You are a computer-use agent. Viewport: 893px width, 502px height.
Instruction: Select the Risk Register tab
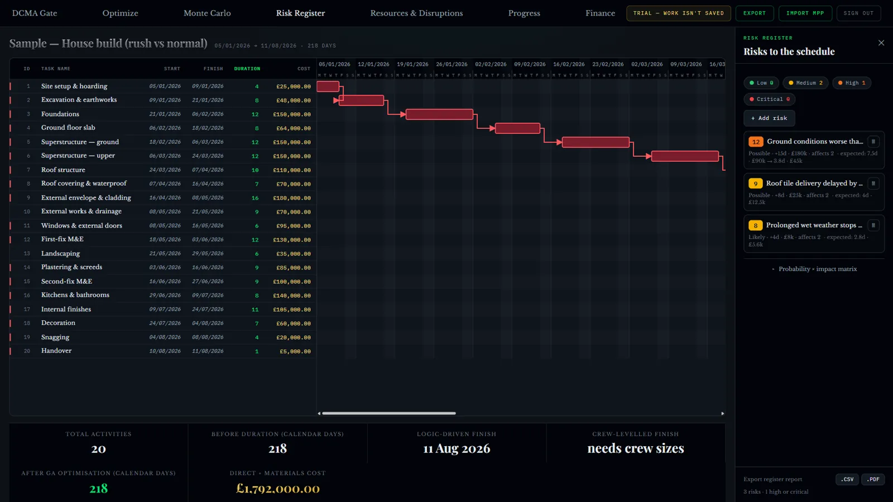pyautogui.click(x=300, y=13)
